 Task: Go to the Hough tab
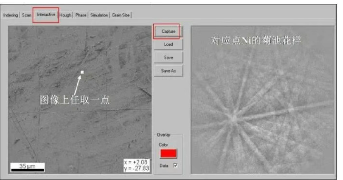[65, 15]
